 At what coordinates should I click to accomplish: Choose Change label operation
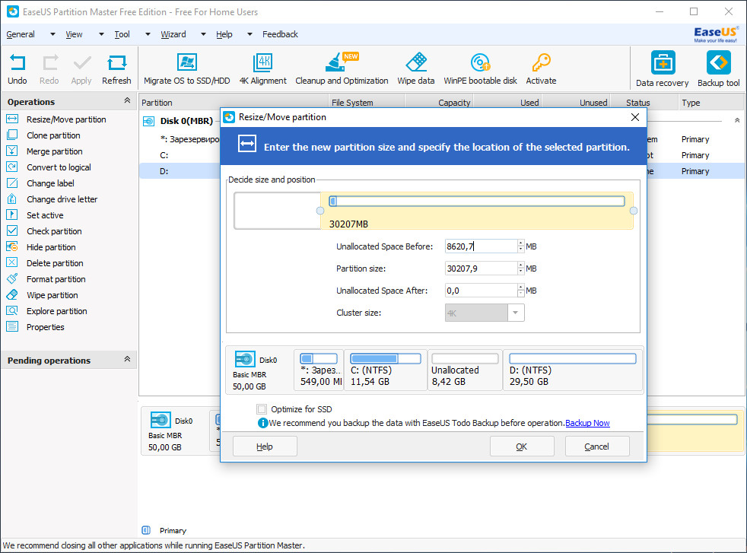(50, 183)
